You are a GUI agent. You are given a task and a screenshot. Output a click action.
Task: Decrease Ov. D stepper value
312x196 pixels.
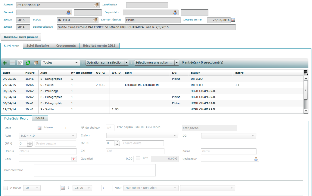click(117, 145)
